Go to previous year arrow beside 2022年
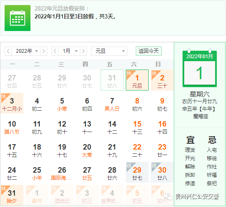Viewport: 226px width, 207px height. (8, 51)
